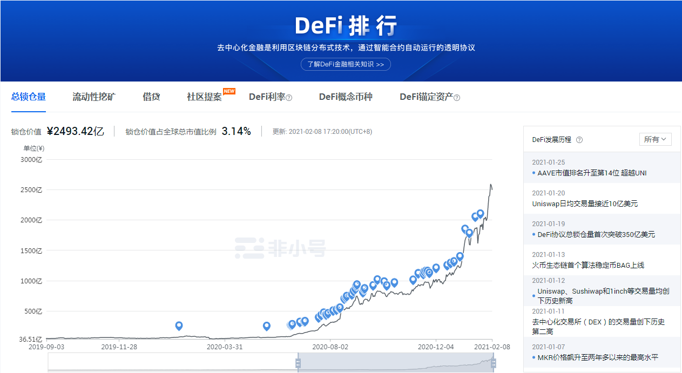Switch to the 总锁仓量 tab

coord(29,97)
